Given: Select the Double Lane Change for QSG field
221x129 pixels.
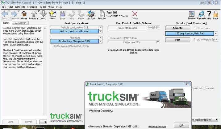Looking at the screenshot, I should click(x=75, y=41).
